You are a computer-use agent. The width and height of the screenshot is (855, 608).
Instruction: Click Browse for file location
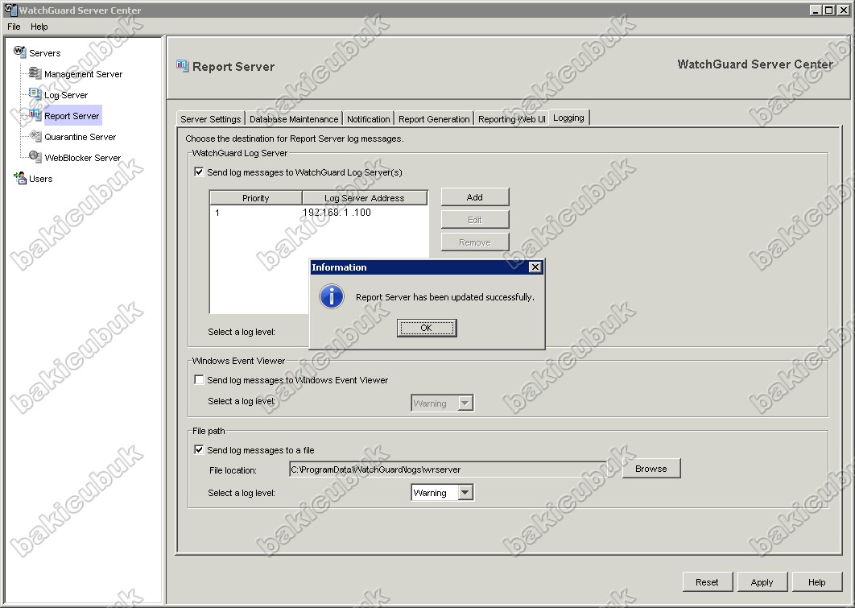tap(651, 469)
